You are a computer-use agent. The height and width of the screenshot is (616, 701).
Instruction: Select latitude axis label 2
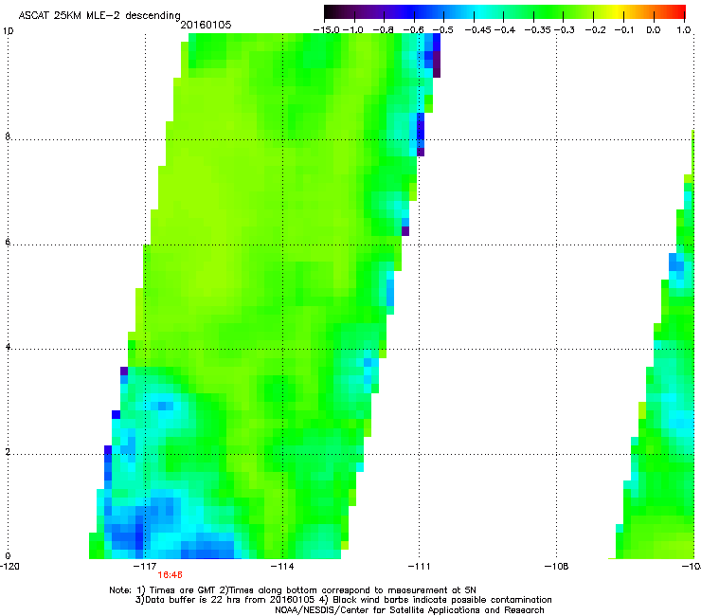(x=8, y=452)
